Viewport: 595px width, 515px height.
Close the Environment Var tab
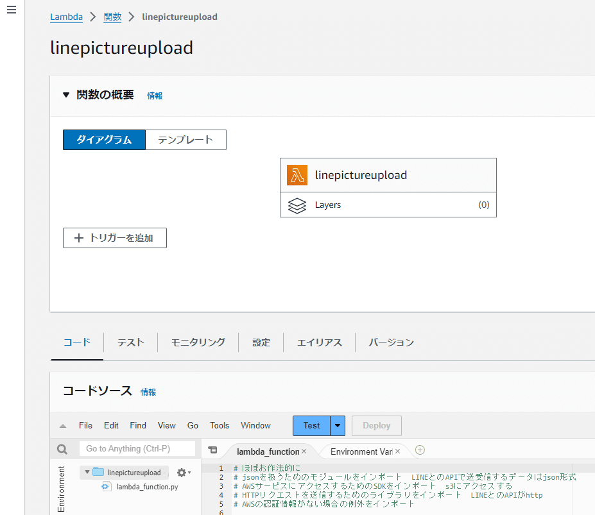coord(398,452)
